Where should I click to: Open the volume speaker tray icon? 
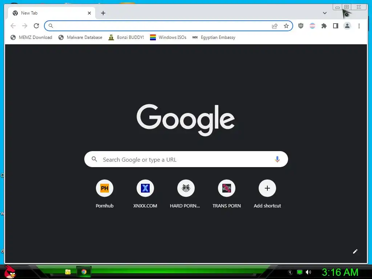[308, 272]
